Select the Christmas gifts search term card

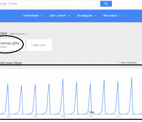coord(12,45)
